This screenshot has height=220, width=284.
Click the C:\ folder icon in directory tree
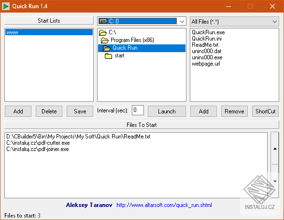click(x=103, y=33)
